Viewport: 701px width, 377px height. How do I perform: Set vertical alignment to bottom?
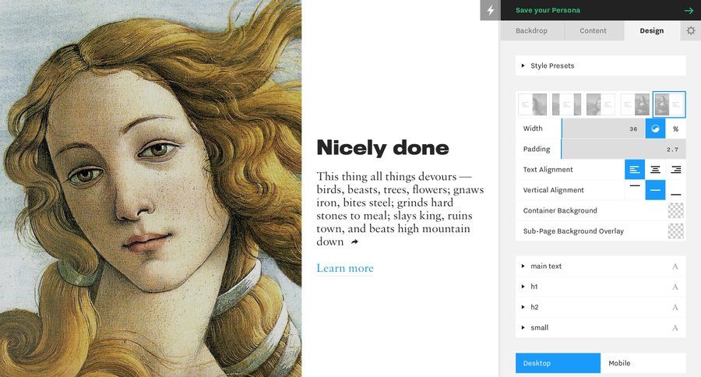coord(676,190)
